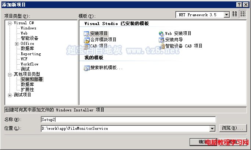
Task: Select 安装和部署 in project types
Action: tap(32, 79)
